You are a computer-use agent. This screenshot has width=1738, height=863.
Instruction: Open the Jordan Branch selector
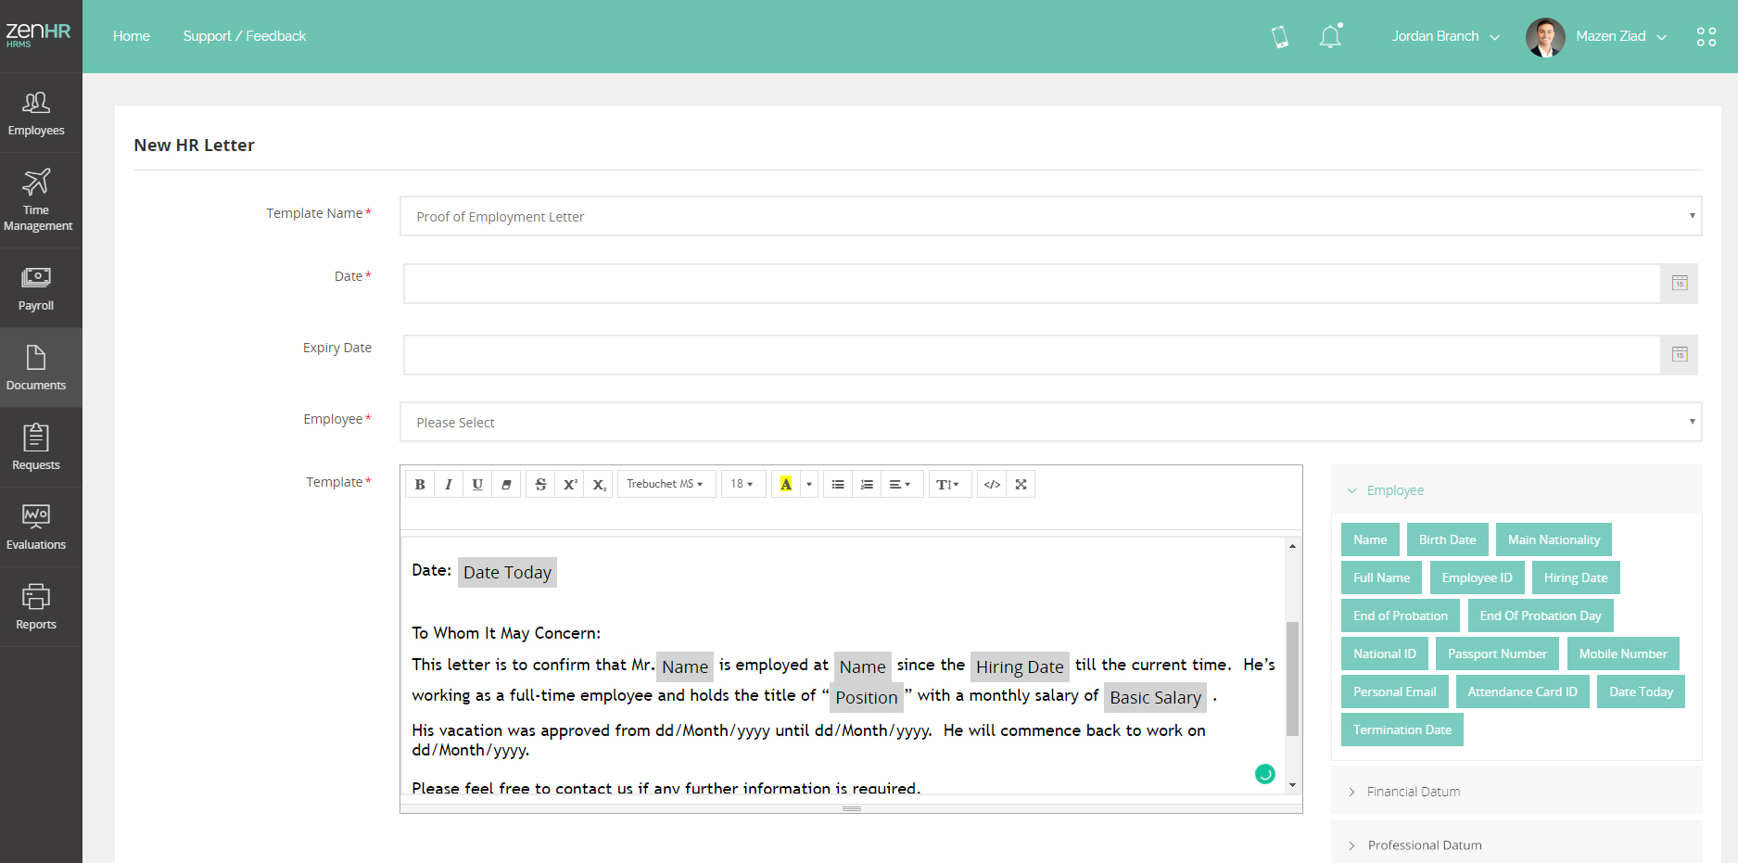coord(1445,36)
